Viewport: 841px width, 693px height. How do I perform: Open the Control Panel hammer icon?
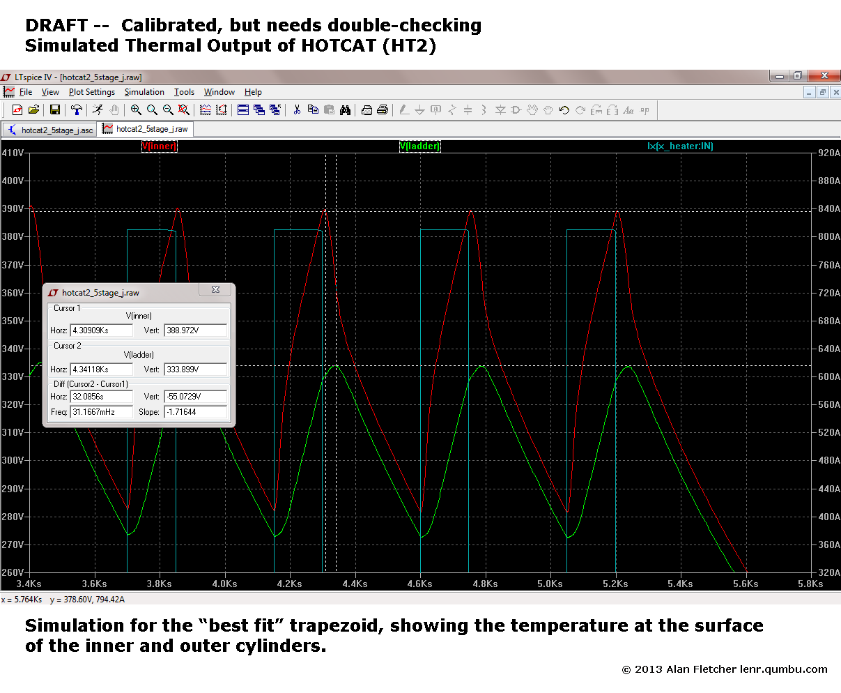[x=77, y=110]
